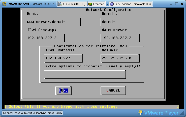Viewport: 186px width, 117px height.
Task: Maximize the VMware Player window
Action: (x=176, y=4)
